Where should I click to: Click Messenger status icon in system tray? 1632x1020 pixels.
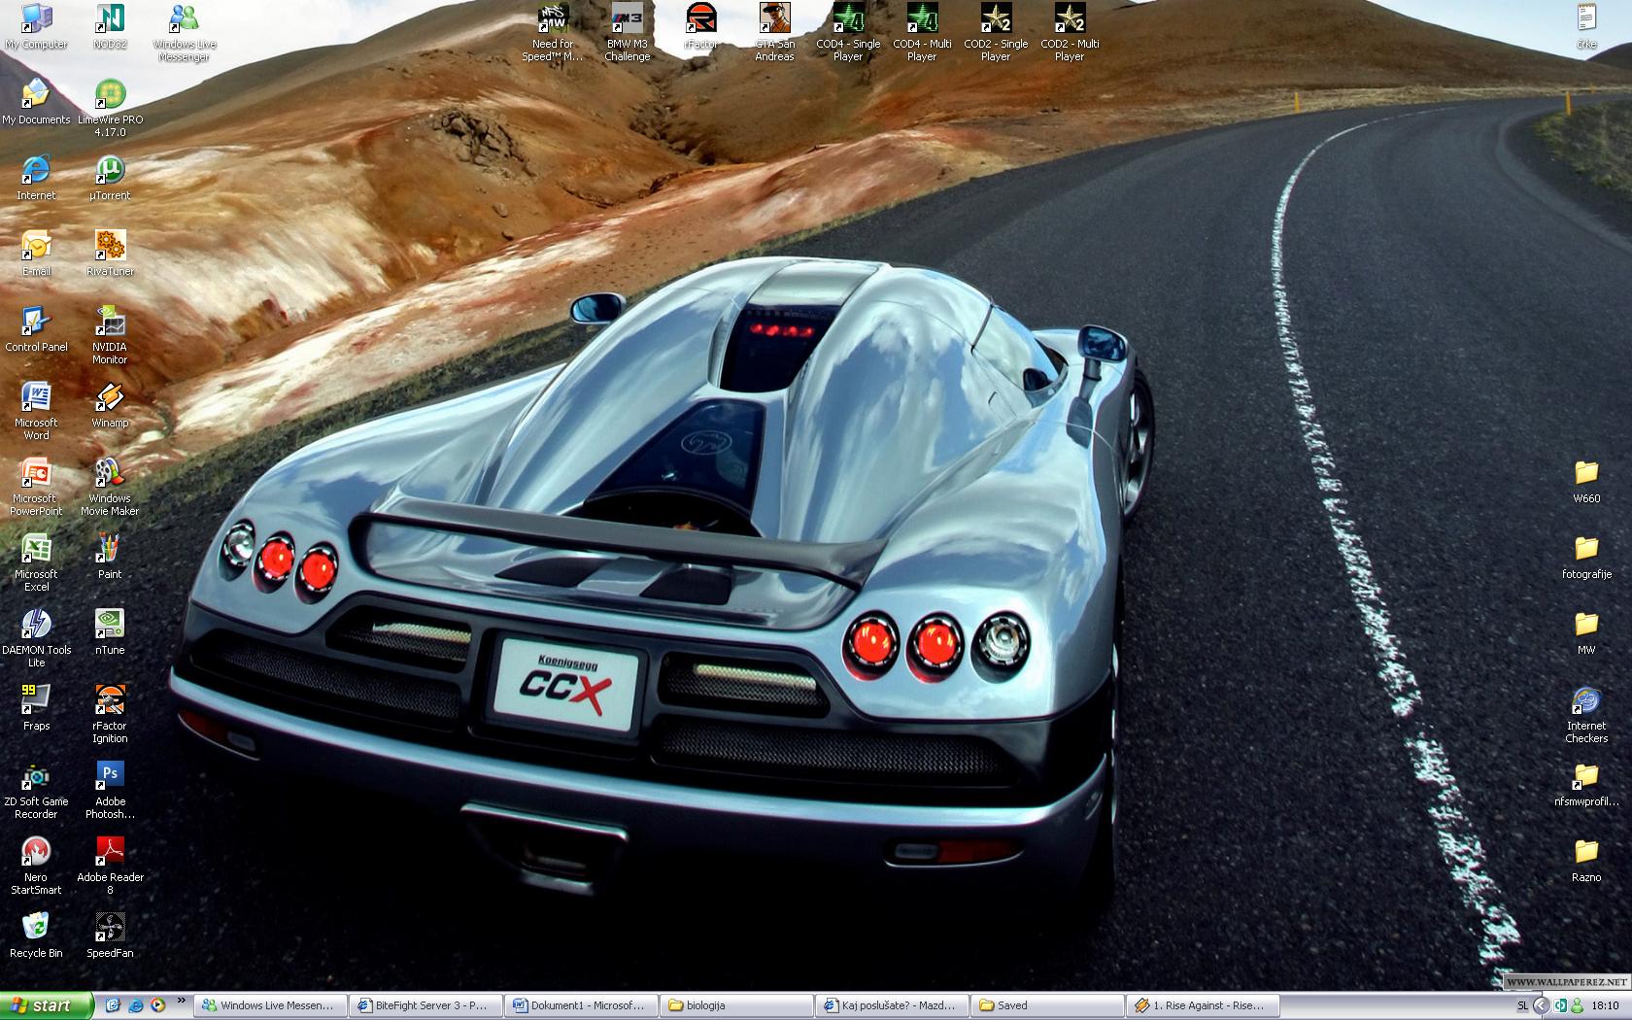(x=1577, y=1006)
